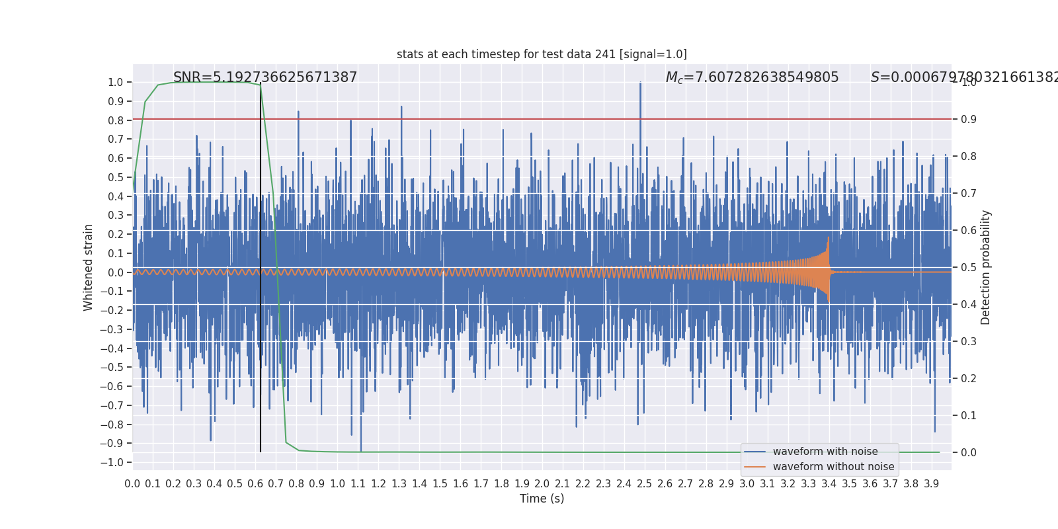
Task: Click time axis tick label 1.8
Action: click(x=501, y=484)
